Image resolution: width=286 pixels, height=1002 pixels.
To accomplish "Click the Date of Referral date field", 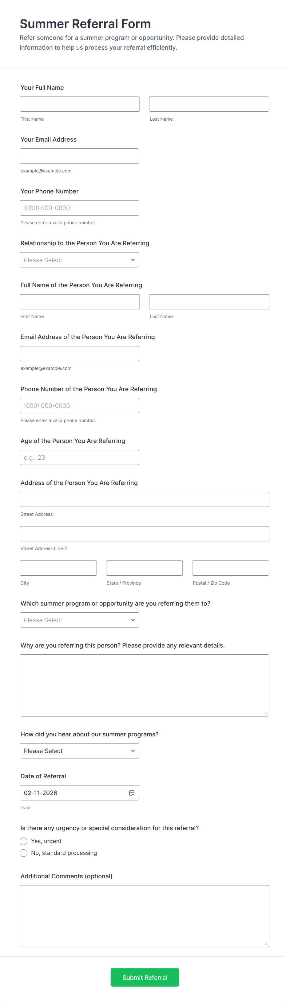I will [x=73, y=793].
